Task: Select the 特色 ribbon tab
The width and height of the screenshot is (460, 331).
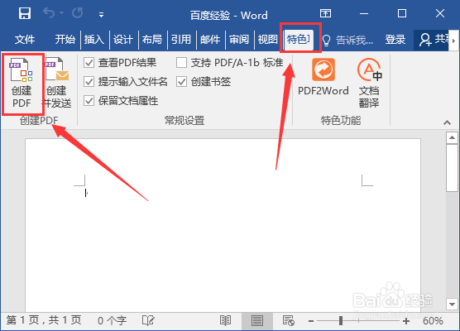Action: [x=299, y=40]
